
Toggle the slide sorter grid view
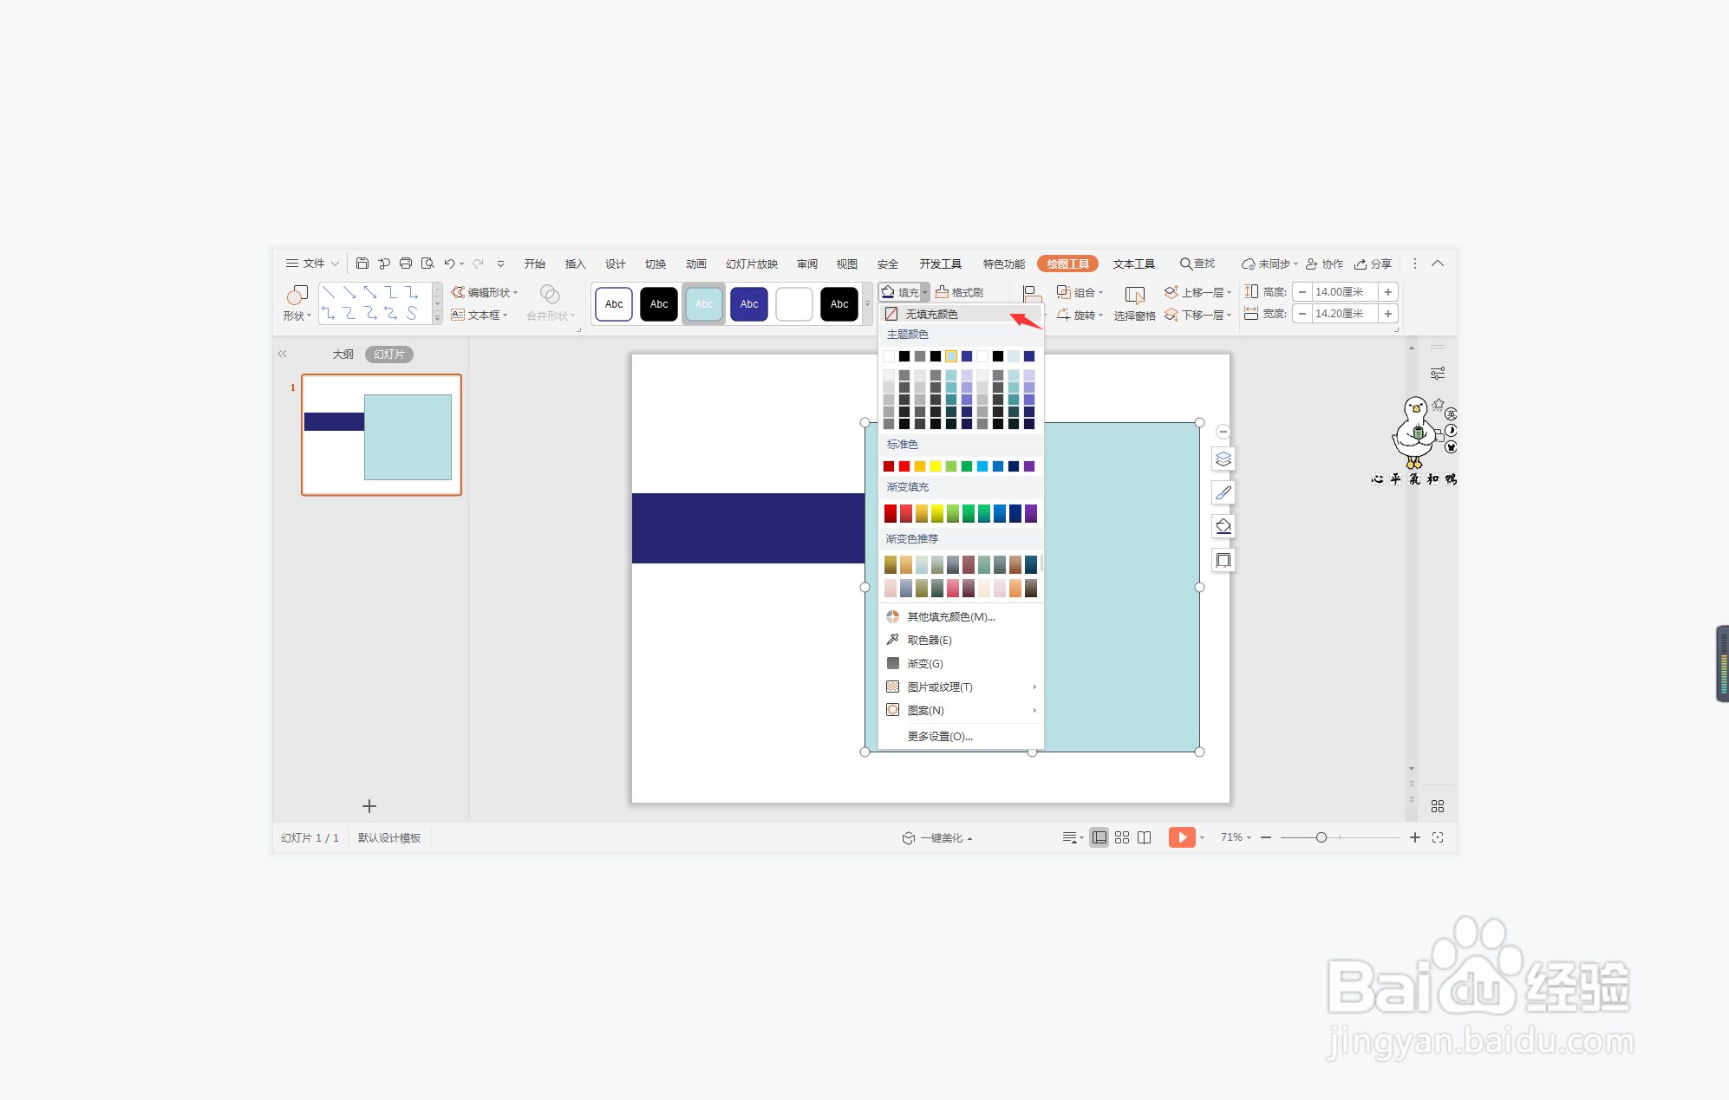click(1122, 837)
